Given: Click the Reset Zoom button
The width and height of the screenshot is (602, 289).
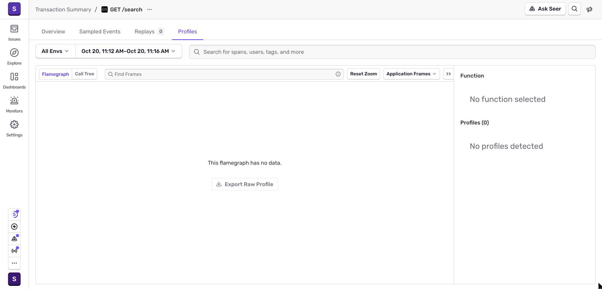Looking at the screenshot, I should click(363, 74).
